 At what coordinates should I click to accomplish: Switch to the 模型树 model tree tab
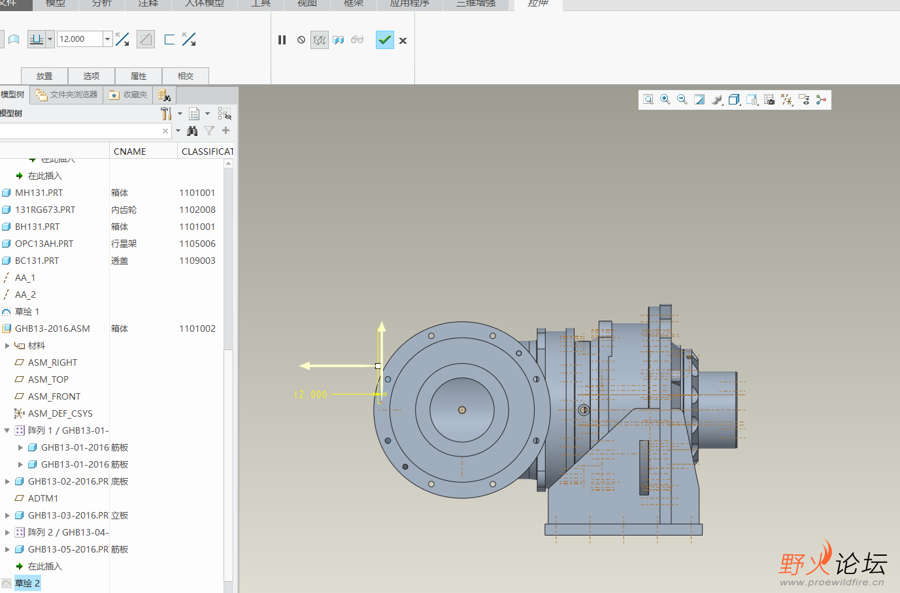12,95
